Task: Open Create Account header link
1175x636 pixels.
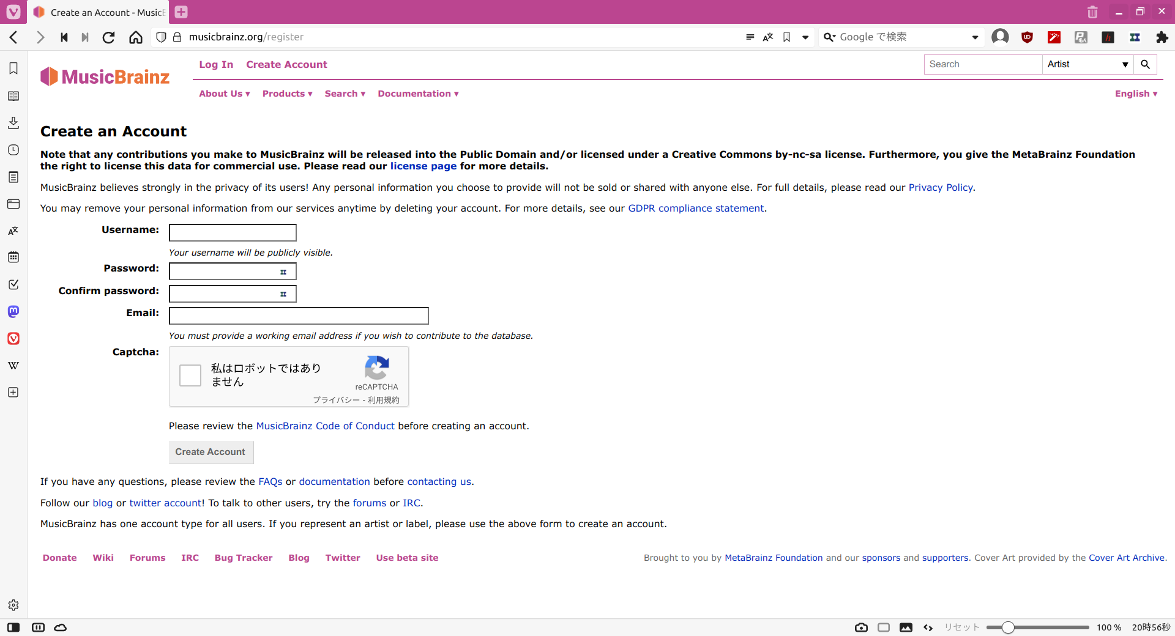Action: [286, 64]
